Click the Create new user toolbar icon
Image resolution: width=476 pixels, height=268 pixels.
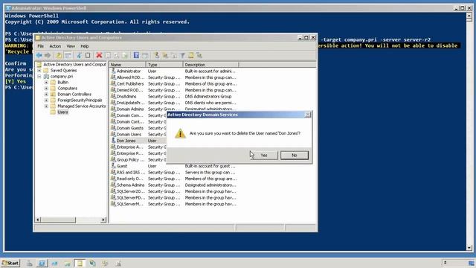(x=156, y=55)
